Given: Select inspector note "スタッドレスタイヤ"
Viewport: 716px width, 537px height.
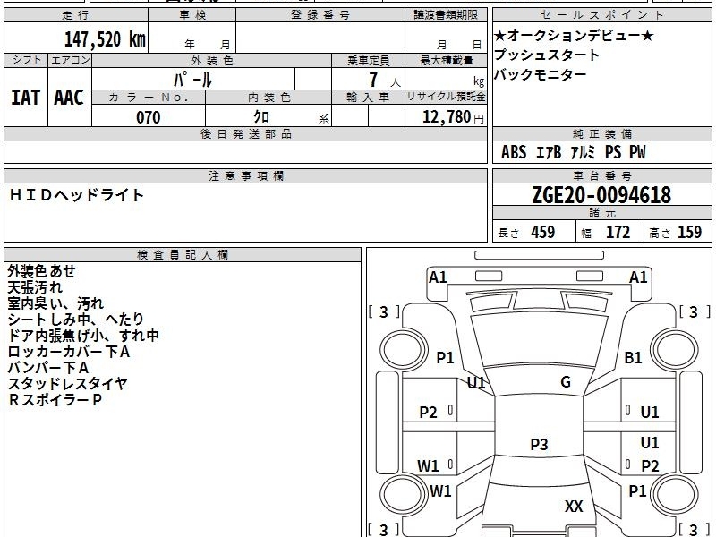Looking at the screenshot, I should tap(67, 384).
